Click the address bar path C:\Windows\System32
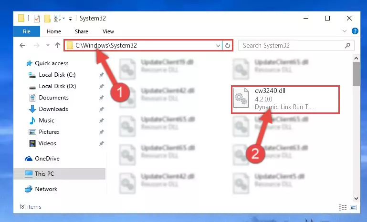Image resolution: width=367 pixels, height=222 pixels. pyautogui.click(x=106, y=45)
